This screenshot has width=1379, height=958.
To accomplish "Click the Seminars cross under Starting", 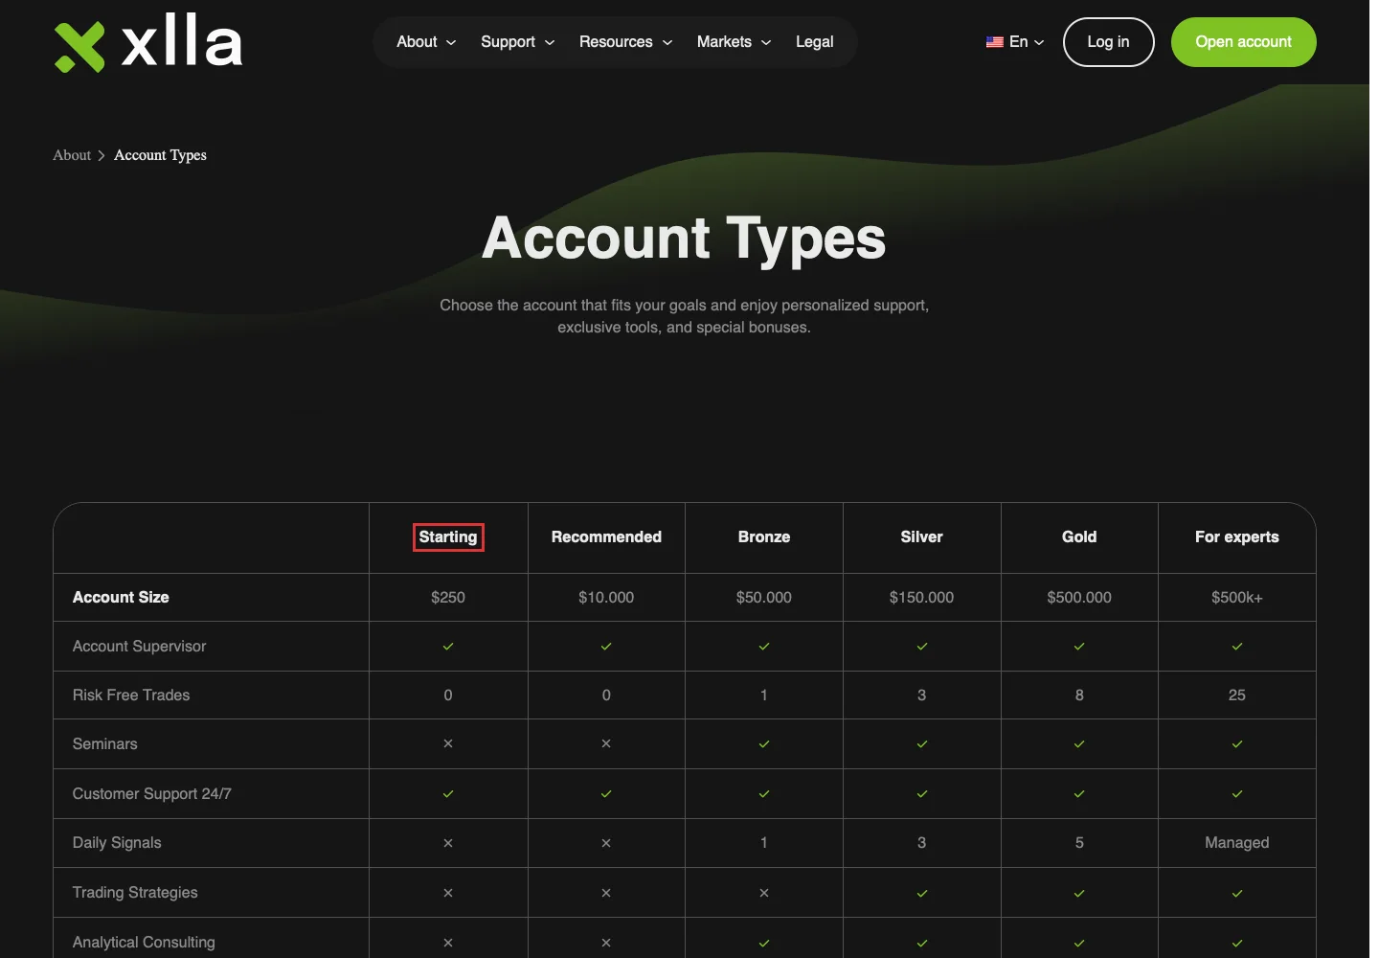I will click(448, 743).
